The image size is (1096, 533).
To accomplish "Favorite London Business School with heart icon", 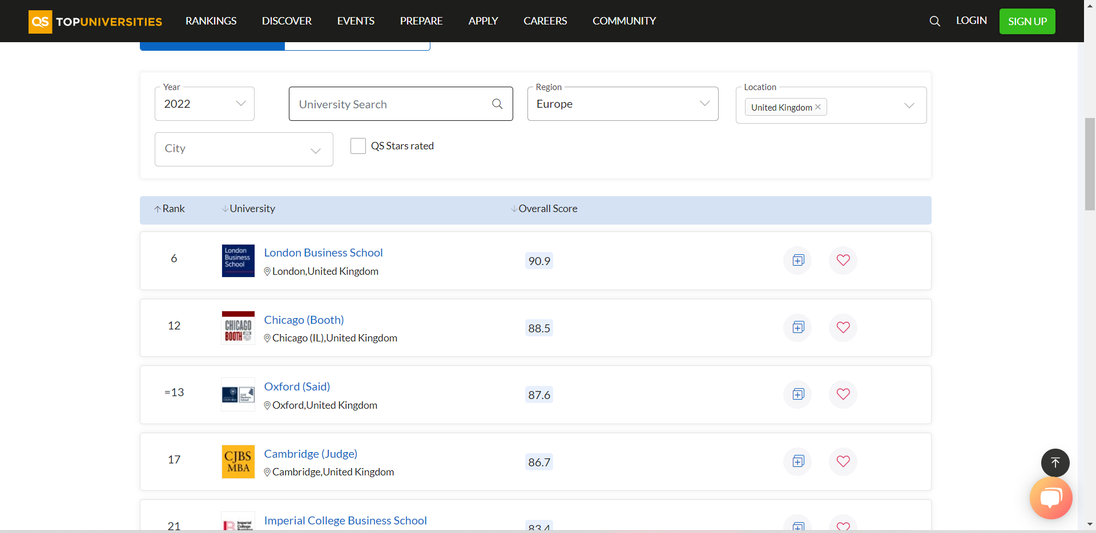I will (843, 261).
